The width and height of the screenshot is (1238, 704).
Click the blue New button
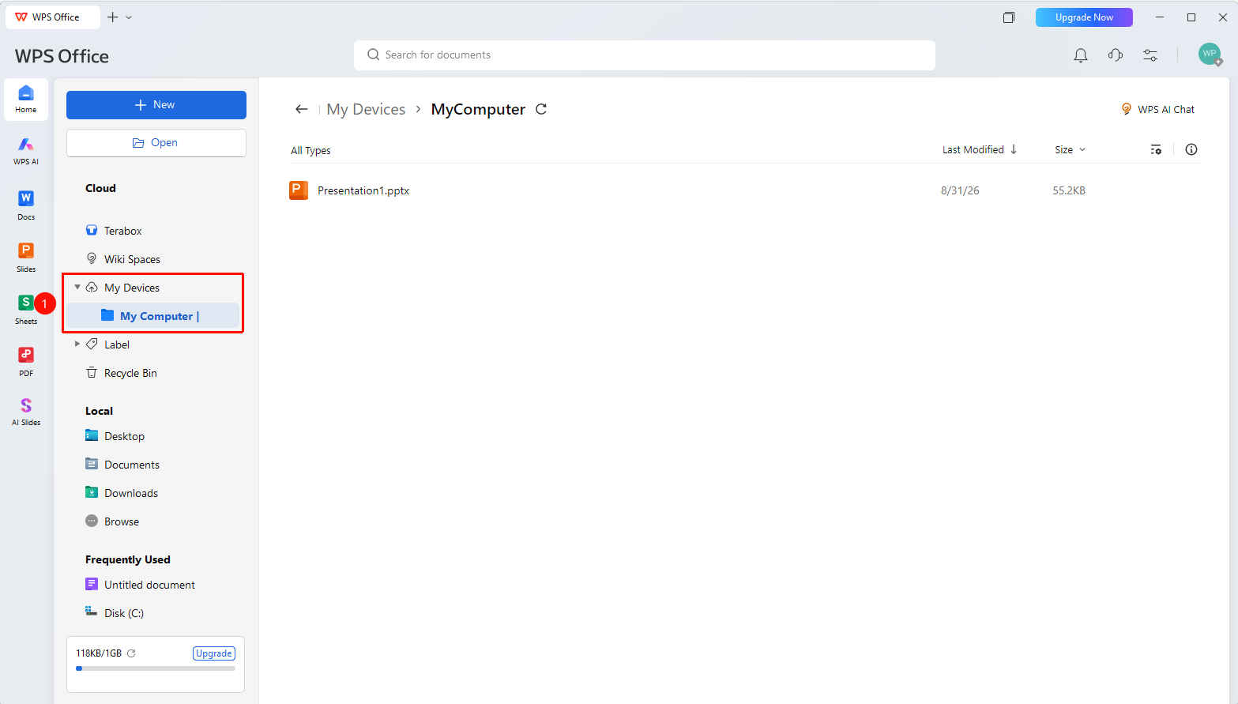156,105
